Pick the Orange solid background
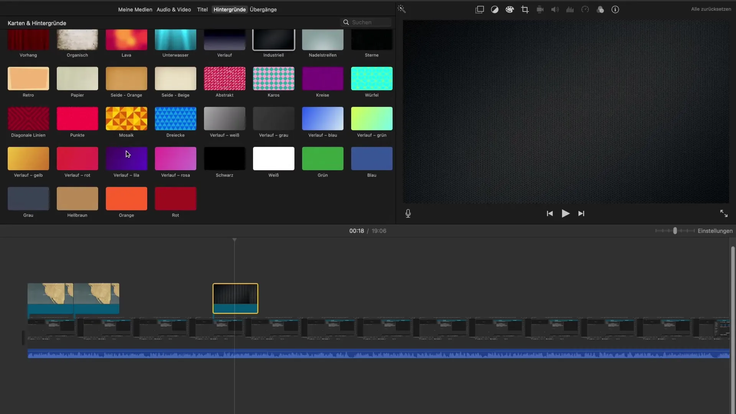This screenshot has height=414, width=736. tap(127, 199)
